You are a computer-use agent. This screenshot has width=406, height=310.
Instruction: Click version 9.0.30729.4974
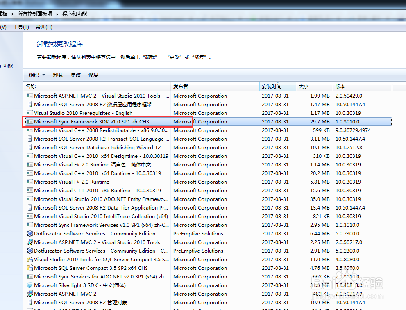click(353, 130)
